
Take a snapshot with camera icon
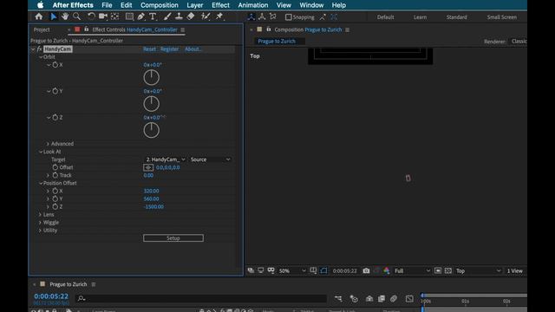pyautogui.click(x=366, y=270)
